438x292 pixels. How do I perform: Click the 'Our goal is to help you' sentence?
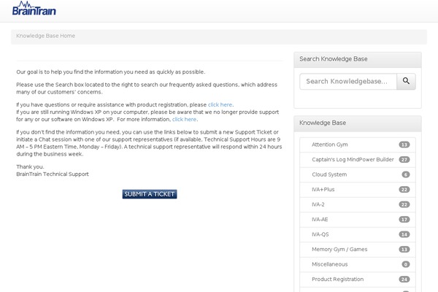point(111,72)
